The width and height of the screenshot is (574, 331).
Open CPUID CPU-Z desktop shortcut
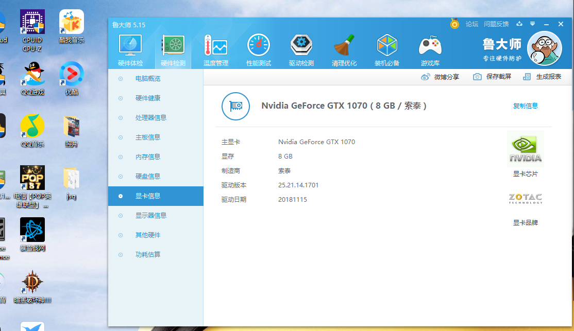coord(32,31)
